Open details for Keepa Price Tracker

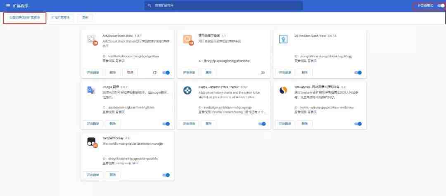(189, 123)
